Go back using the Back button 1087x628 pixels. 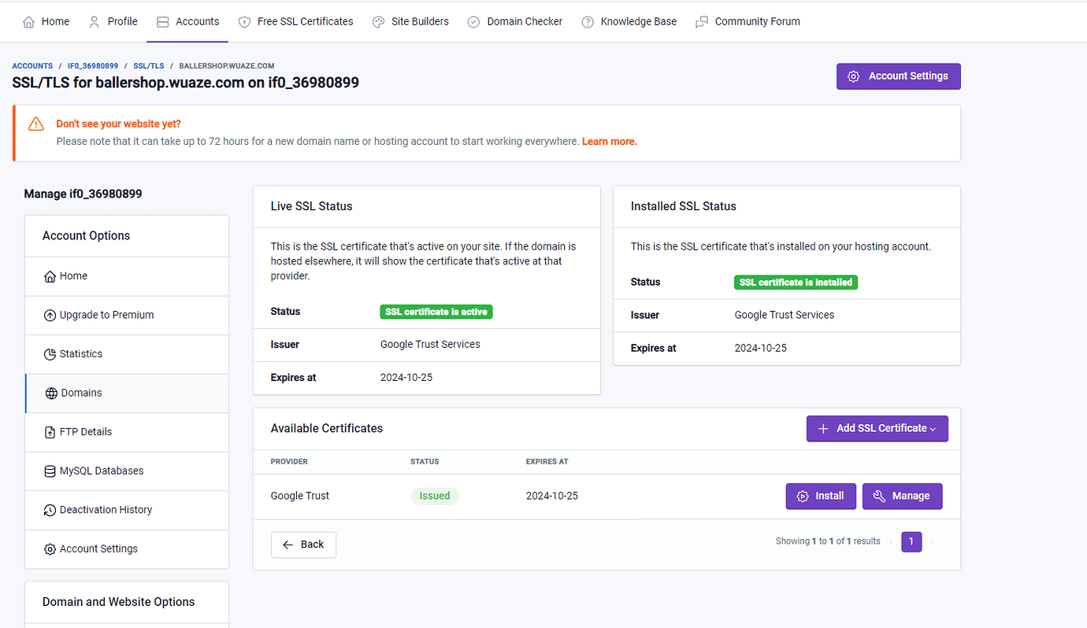coord(303,544)
